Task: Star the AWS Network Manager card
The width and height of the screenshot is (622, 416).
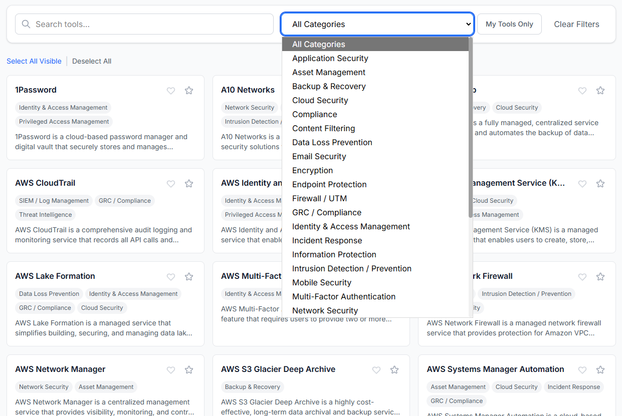Action: [x=189, y=370]
